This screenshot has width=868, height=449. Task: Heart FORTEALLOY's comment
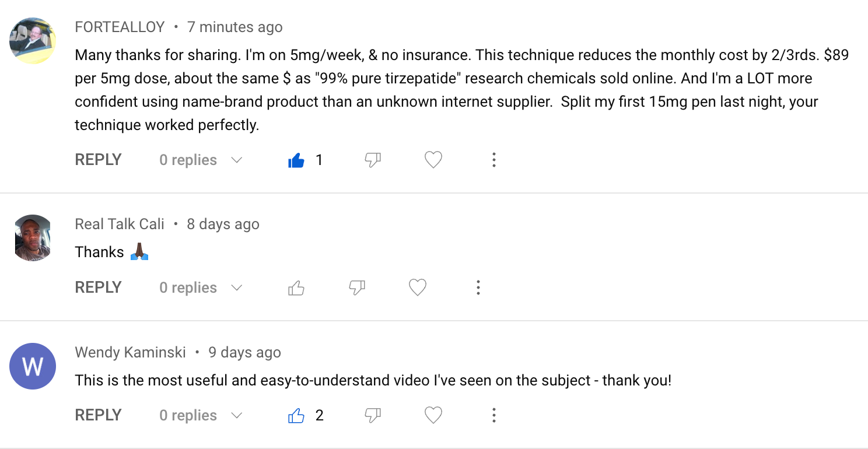433,160
